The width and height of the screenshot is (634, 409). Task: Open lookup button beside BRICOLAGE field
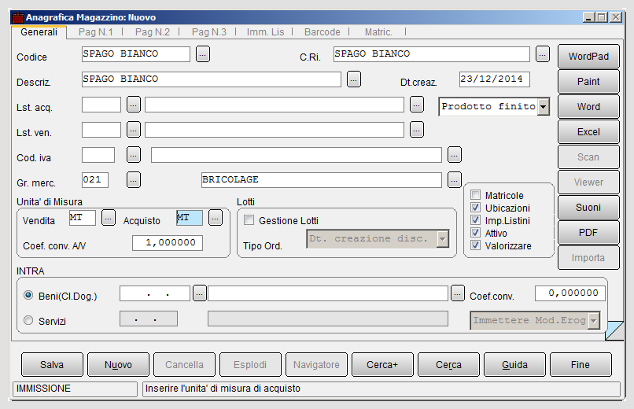(455, 180)
